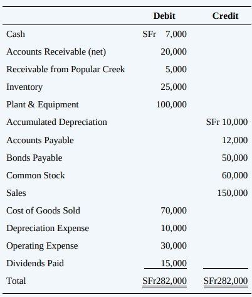Image resolution: width=252 pixels, height=297 pixels.
Task: Click the 100,000 Plant & Equipment value
Action: point(172,104)
